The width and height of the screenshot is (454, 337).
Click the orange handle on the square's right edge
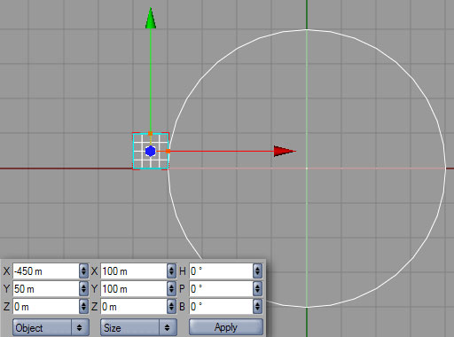click(168, 151)
